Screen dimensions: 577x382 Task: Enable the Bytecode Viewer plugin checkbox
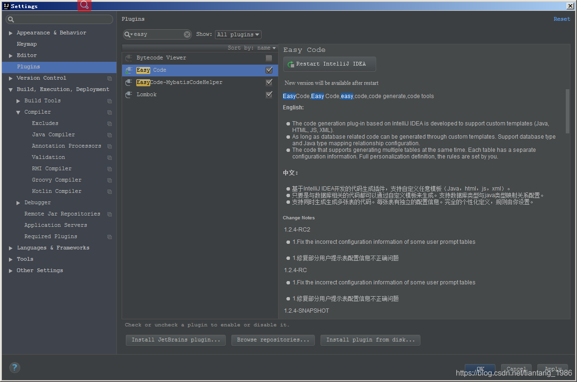pyautogui.click(x=269, y=58)
